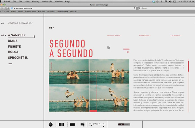
Task: Open the Window menu
Action: [58, 2]
